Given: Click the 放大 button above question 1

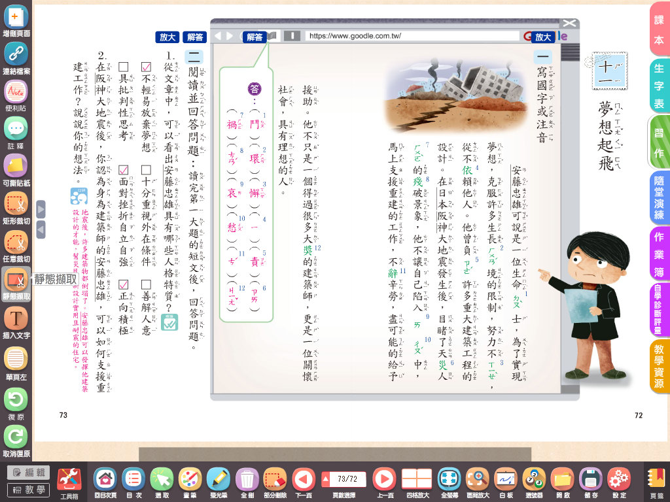Looking at the screenshot, I should pyautogui.click(x=167, y=37).
